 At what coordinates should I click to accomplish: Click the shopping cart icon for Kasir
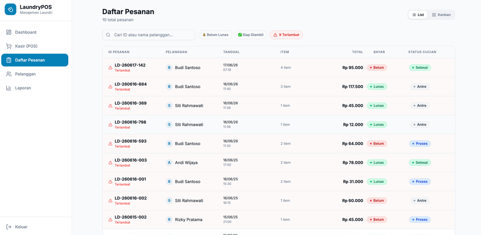[9, 46]
